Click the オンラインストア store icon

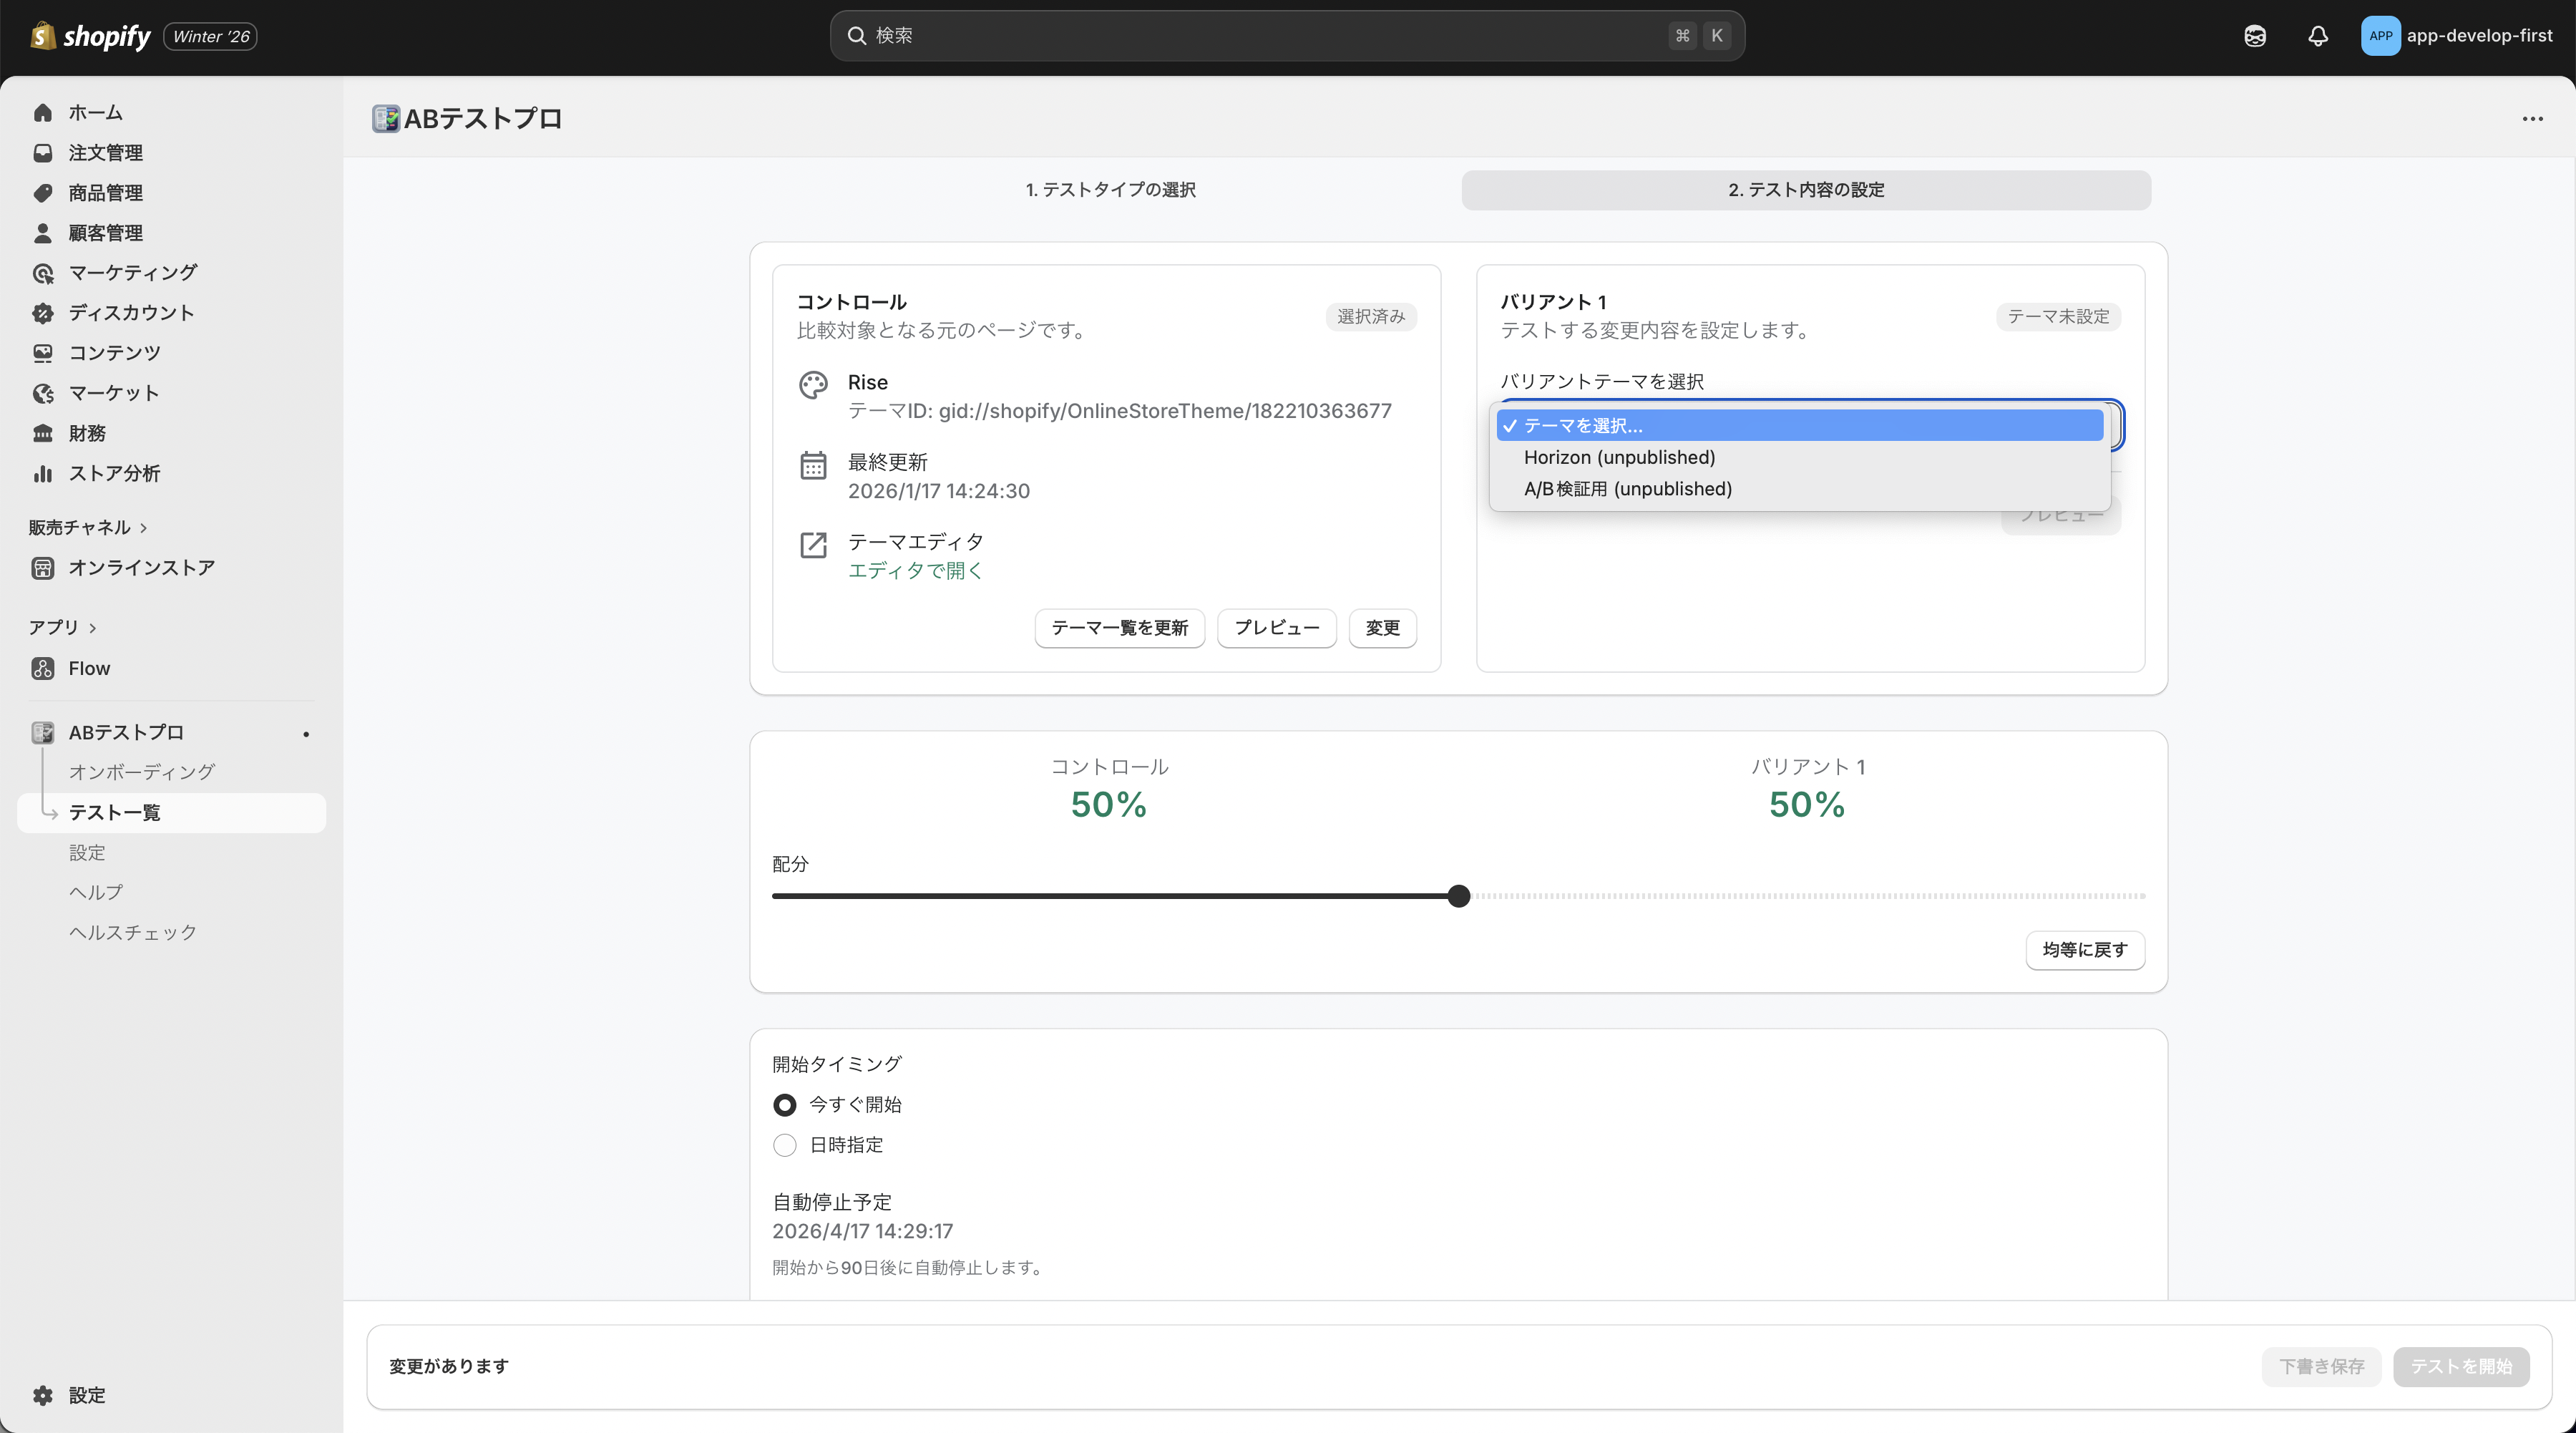click(x=43, y=568)
